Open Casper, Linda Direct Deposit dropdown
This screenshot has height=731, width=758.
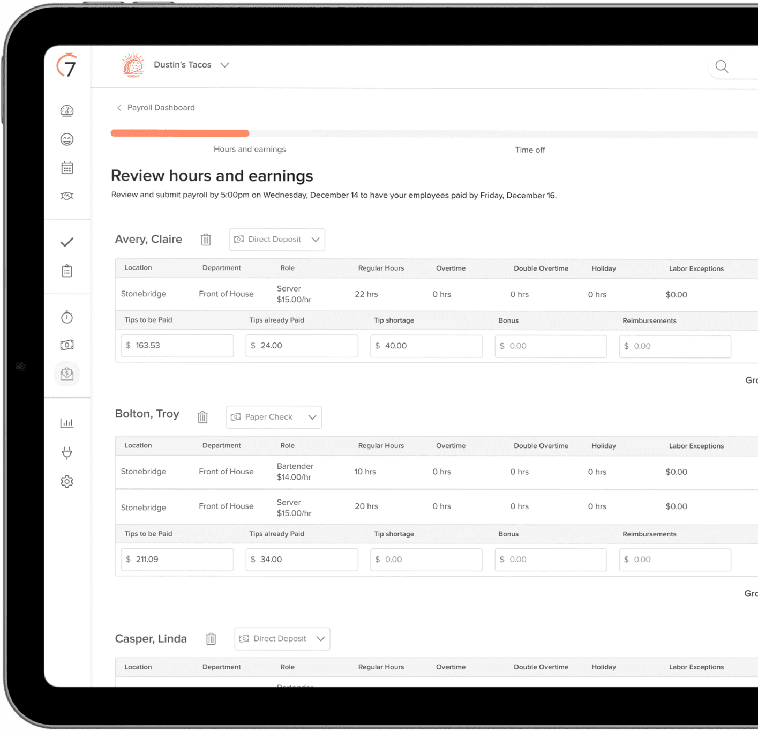282,639
